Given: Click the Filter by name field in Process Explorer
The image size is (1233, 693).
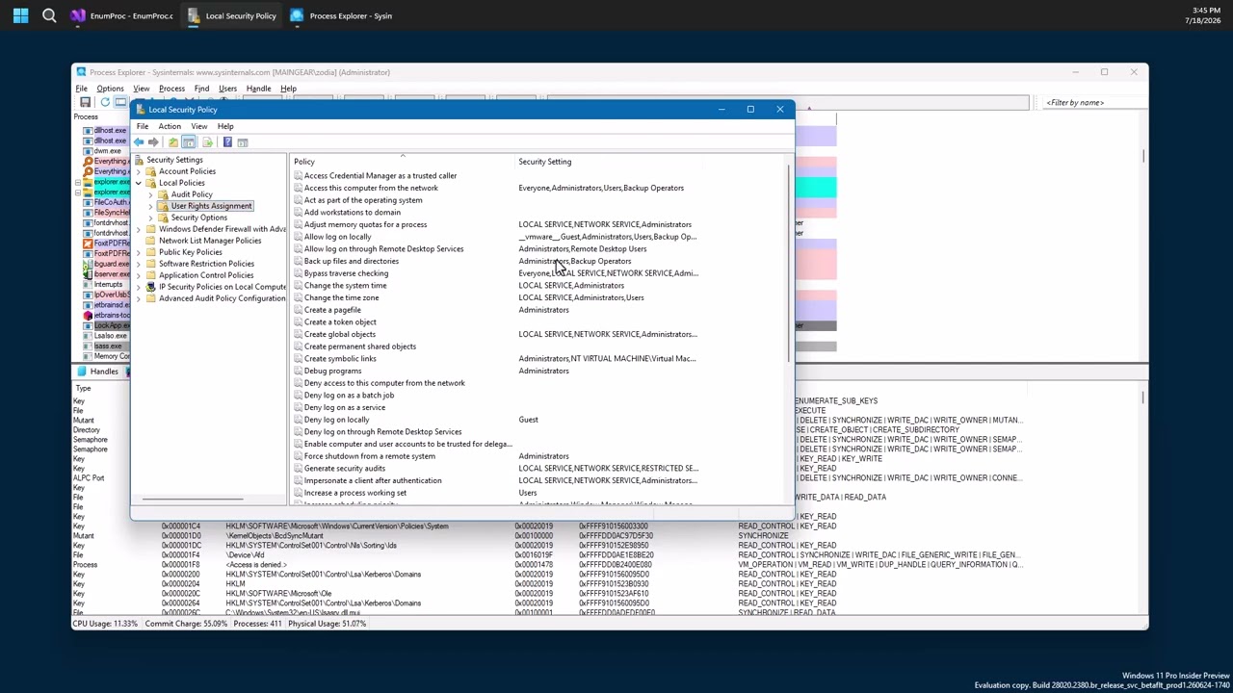Looking at the screenshot, I should [x=1092, y=102].
